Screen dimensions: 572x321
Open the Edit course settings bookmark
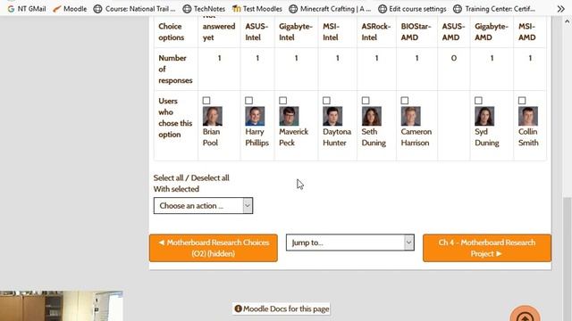(x=412, y=9)
